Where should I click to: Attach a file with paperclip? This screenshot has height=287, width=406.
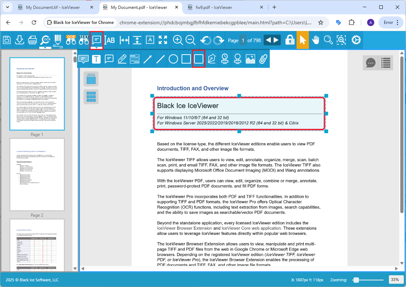(263, 59)
